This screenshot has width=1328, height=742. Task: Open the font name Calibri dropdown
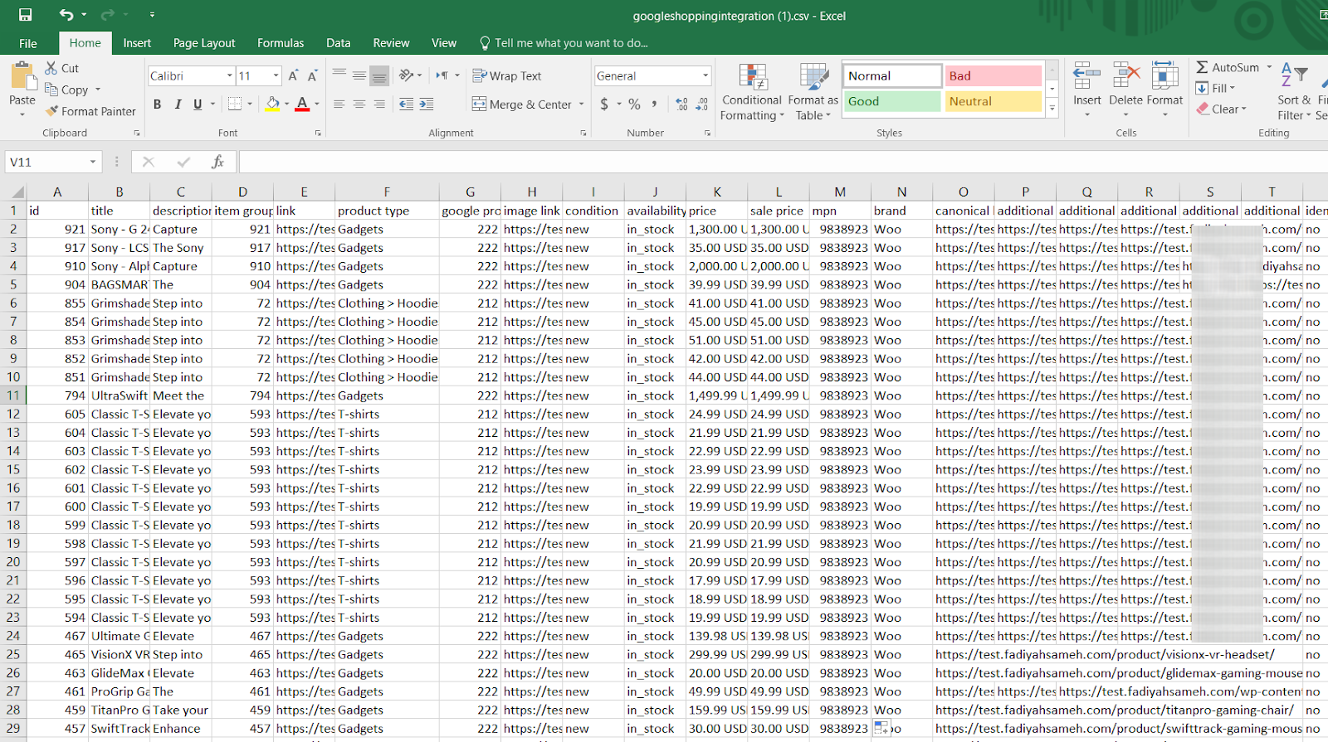tap(230, 75)
